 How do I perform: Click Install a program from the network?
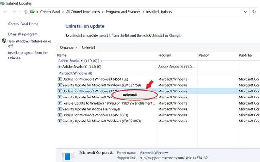point(28,55)
